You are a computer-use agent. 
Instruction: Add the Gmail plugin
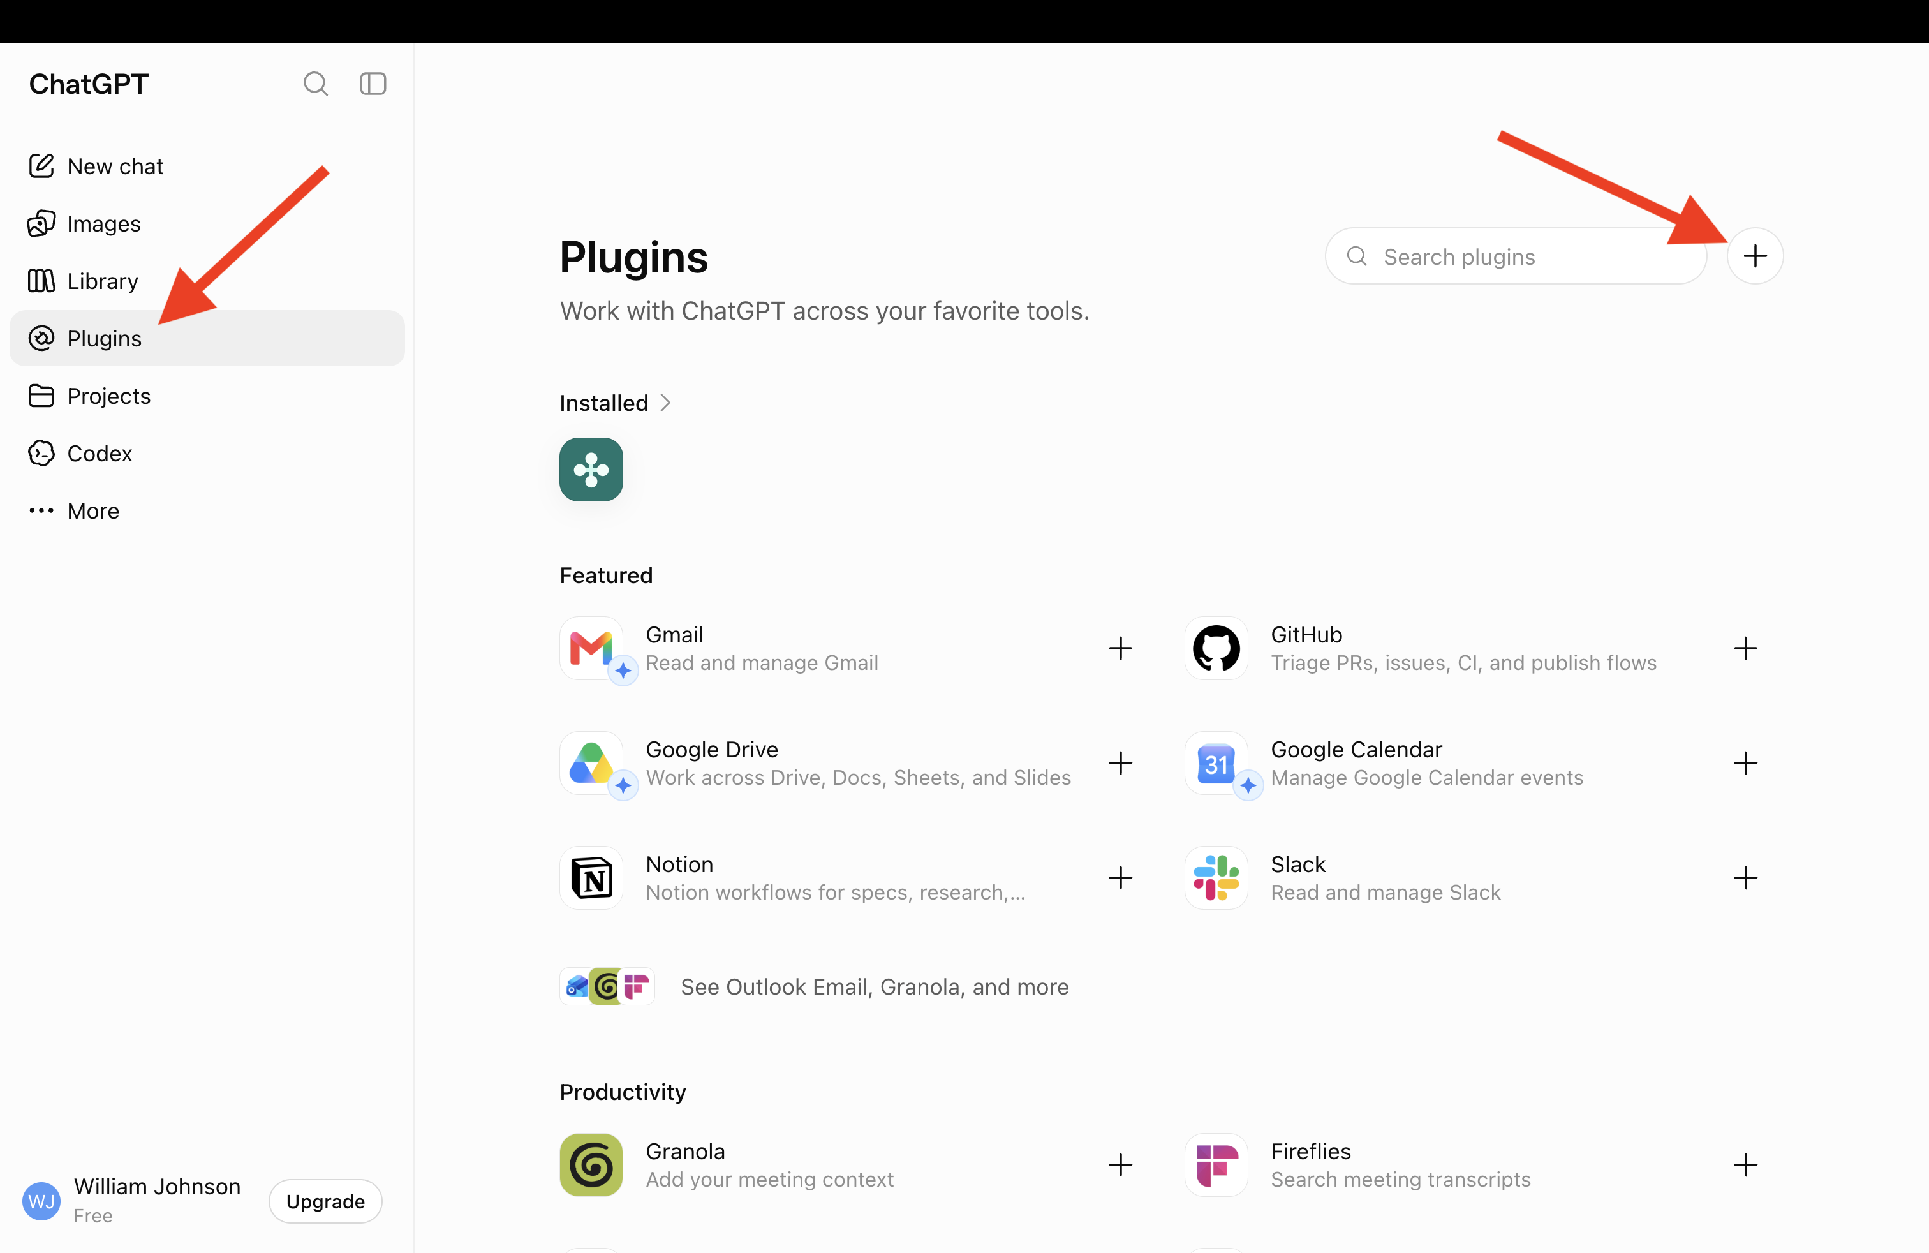(1120, 648)
